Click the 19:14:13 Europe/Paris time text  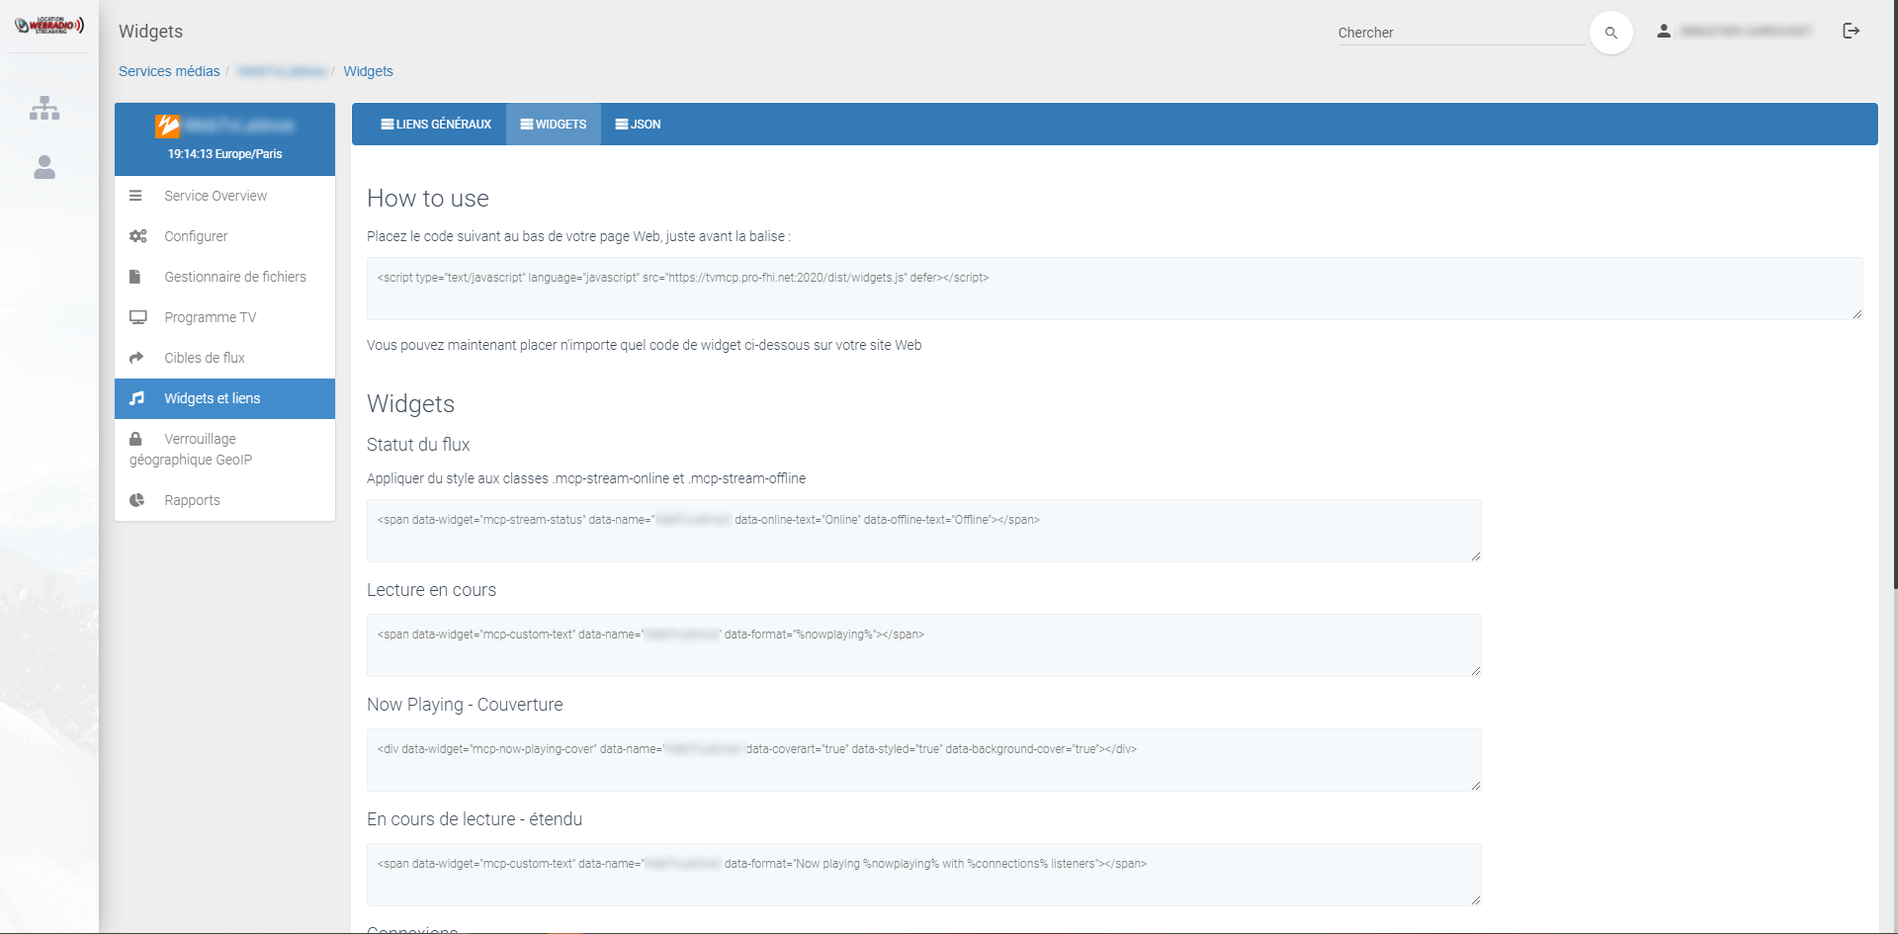coord(225,154)
